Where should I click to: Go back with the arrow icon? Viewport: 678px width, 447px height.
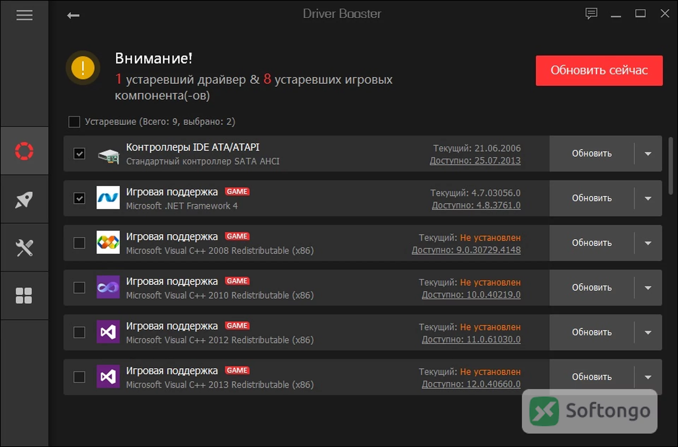[73, 16]
